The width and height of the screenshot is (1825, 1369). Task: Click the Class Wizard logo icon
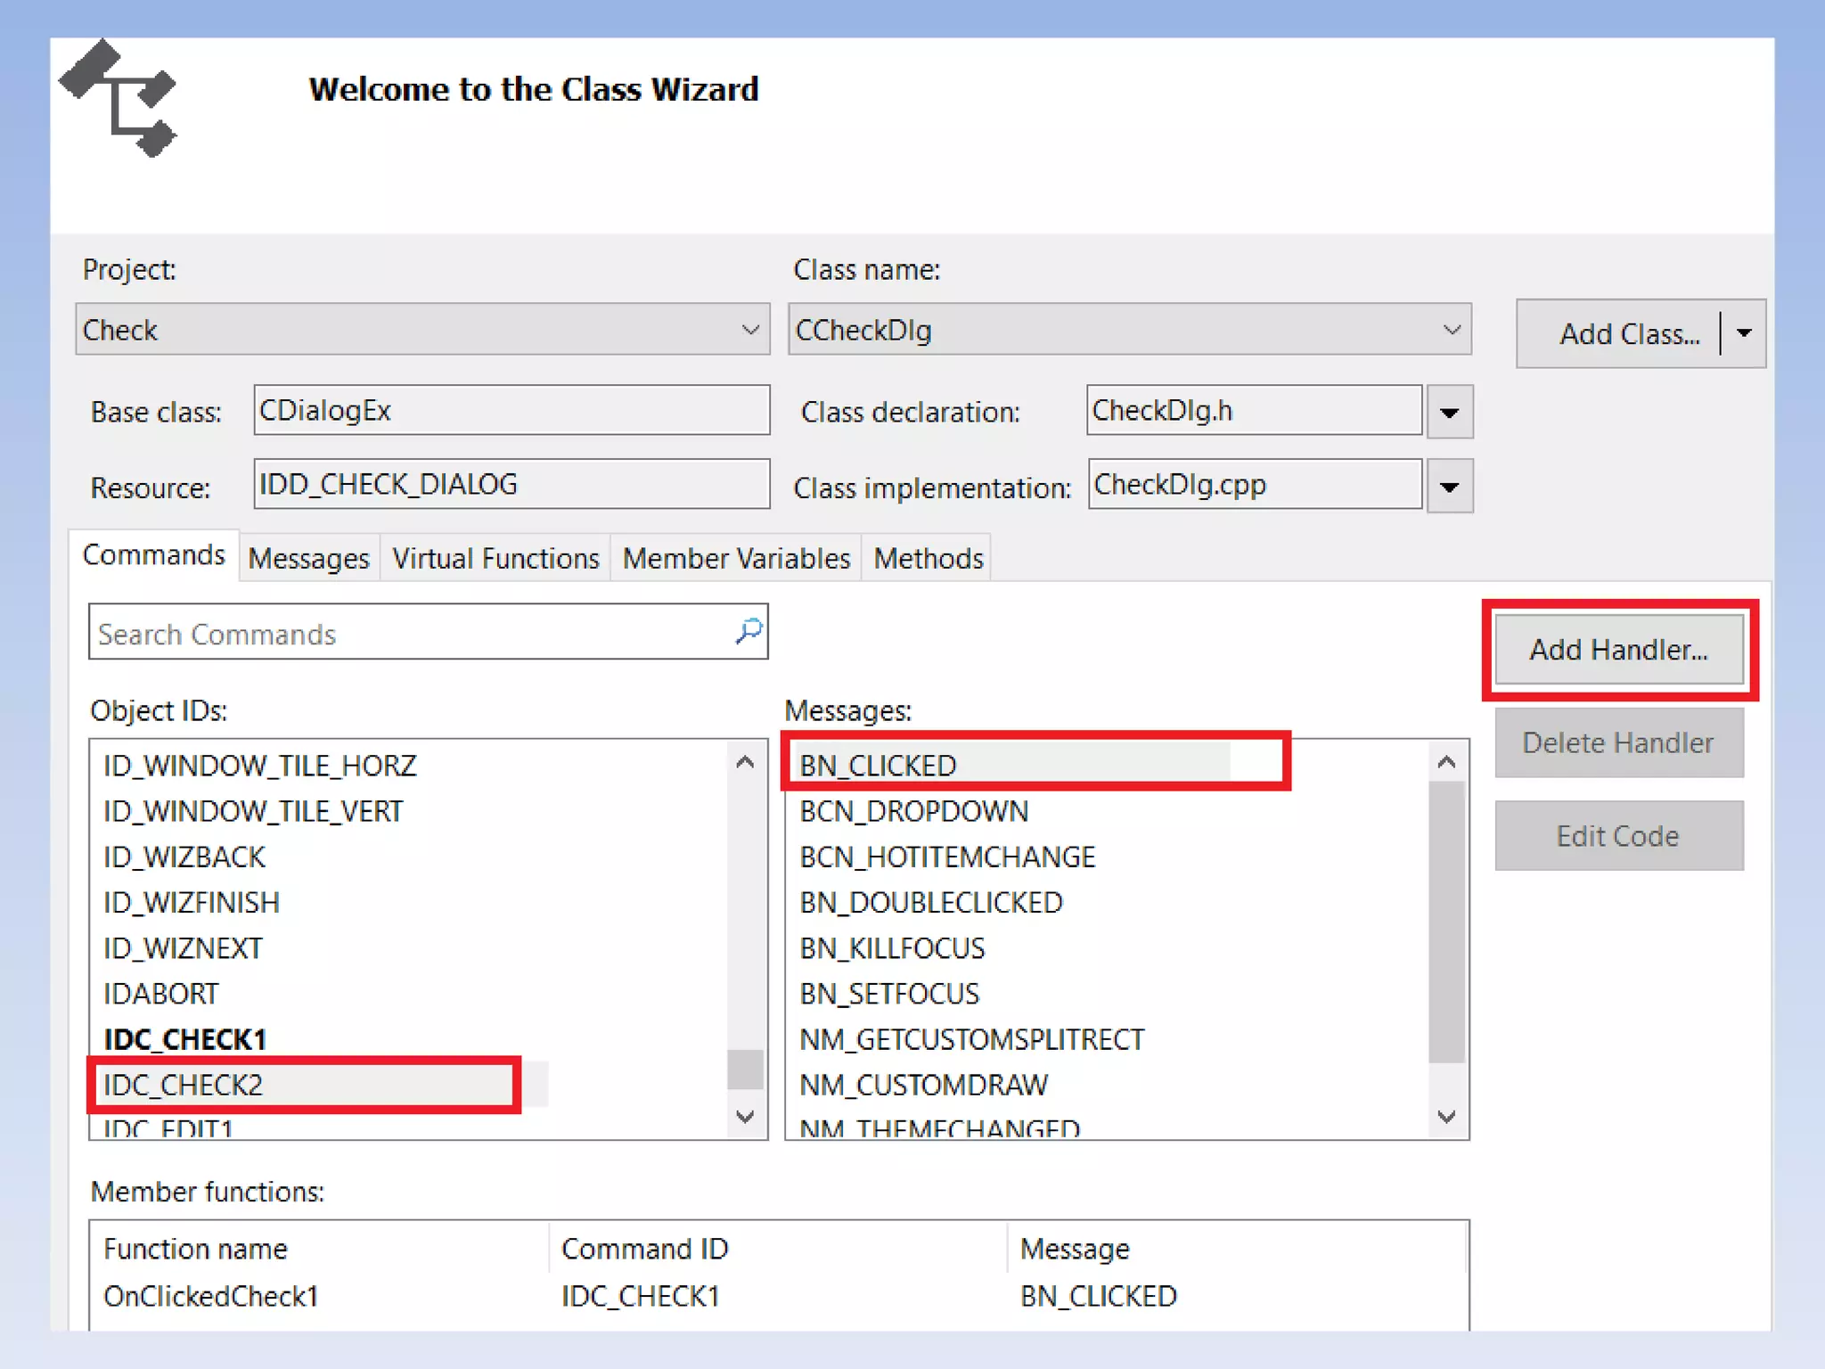[x=119, y=99]
